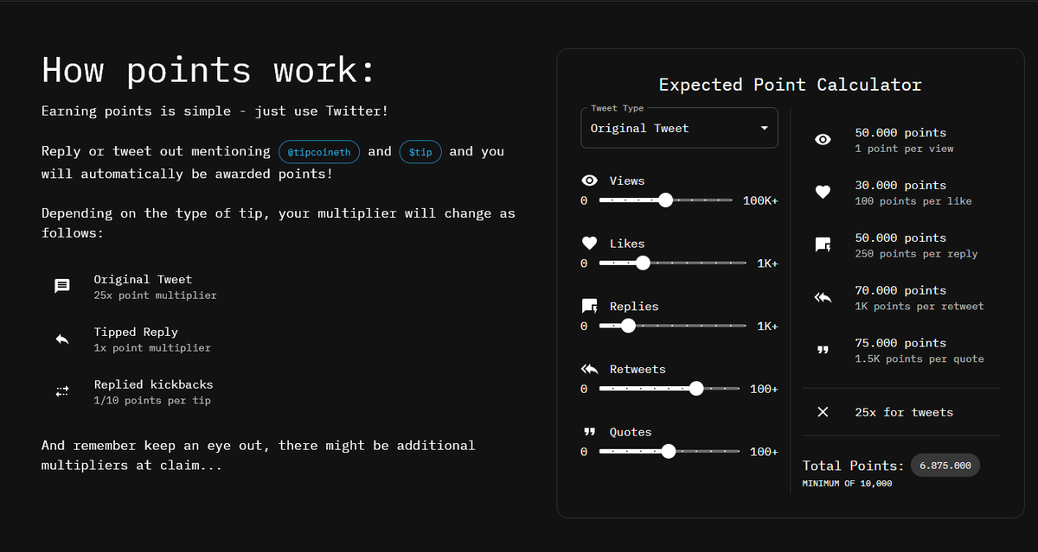Click the Replies slider handle
Screen dimensions: 1038x552
(628, 326)
